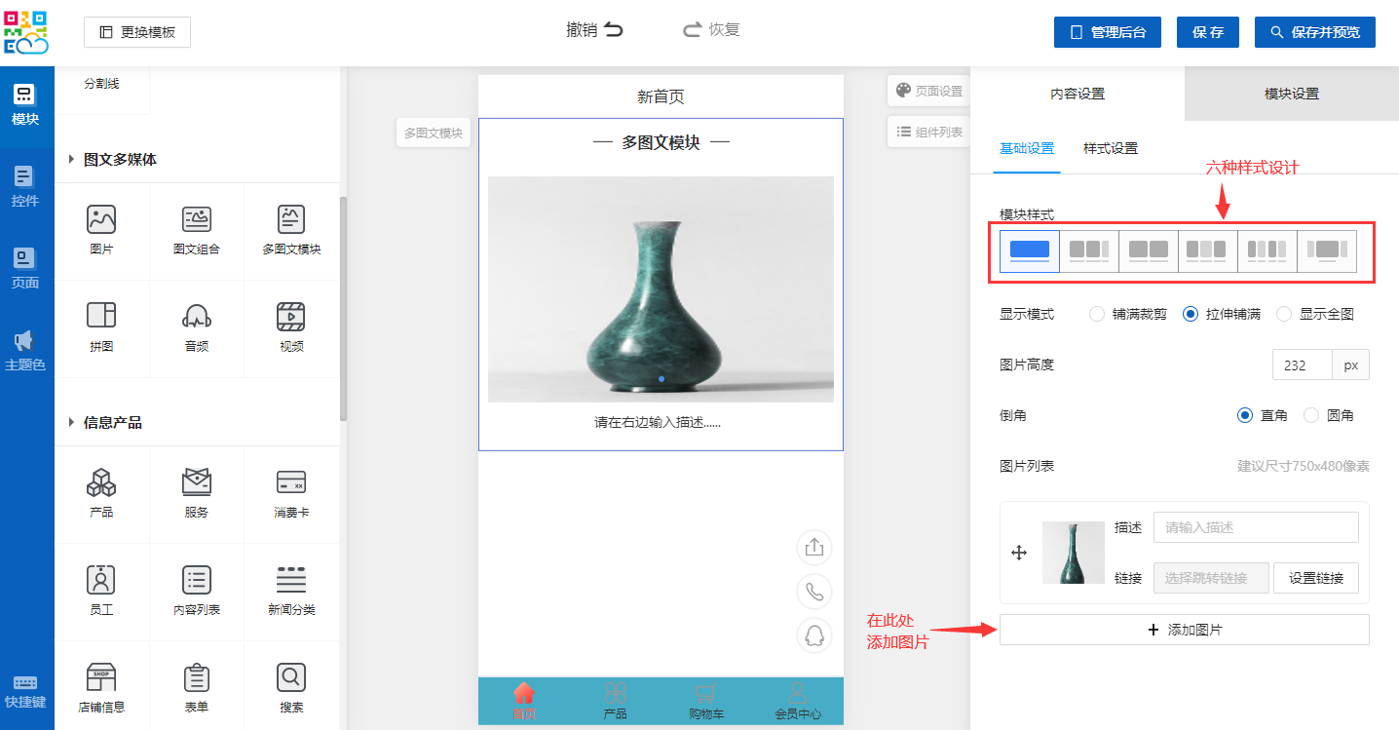Open the 组件列表 component list panel

pos(929,132)
